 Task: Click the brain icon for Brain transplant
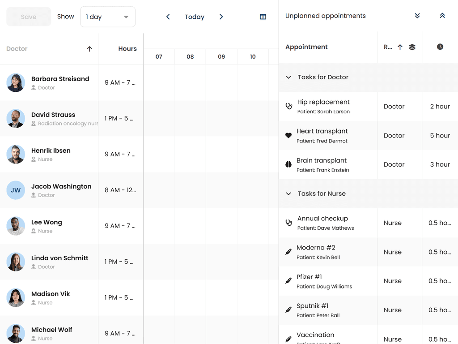coord(288,165)
